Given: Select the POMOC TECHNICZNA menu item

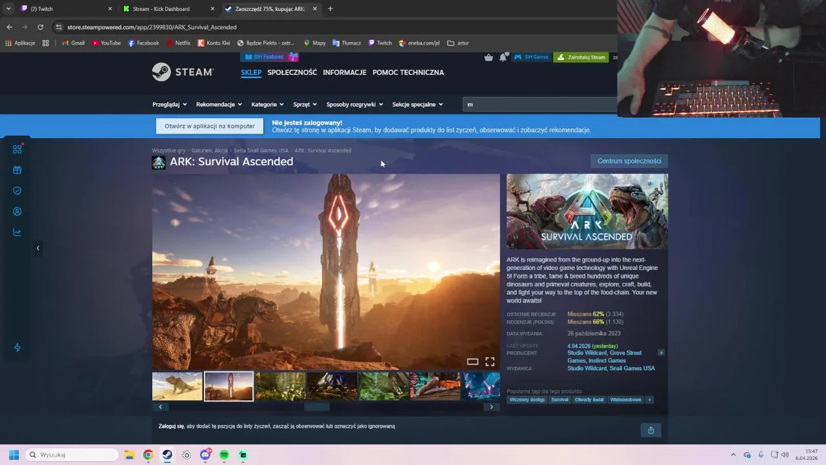Looking at the screenshot, I should click(x=408, y=72).
